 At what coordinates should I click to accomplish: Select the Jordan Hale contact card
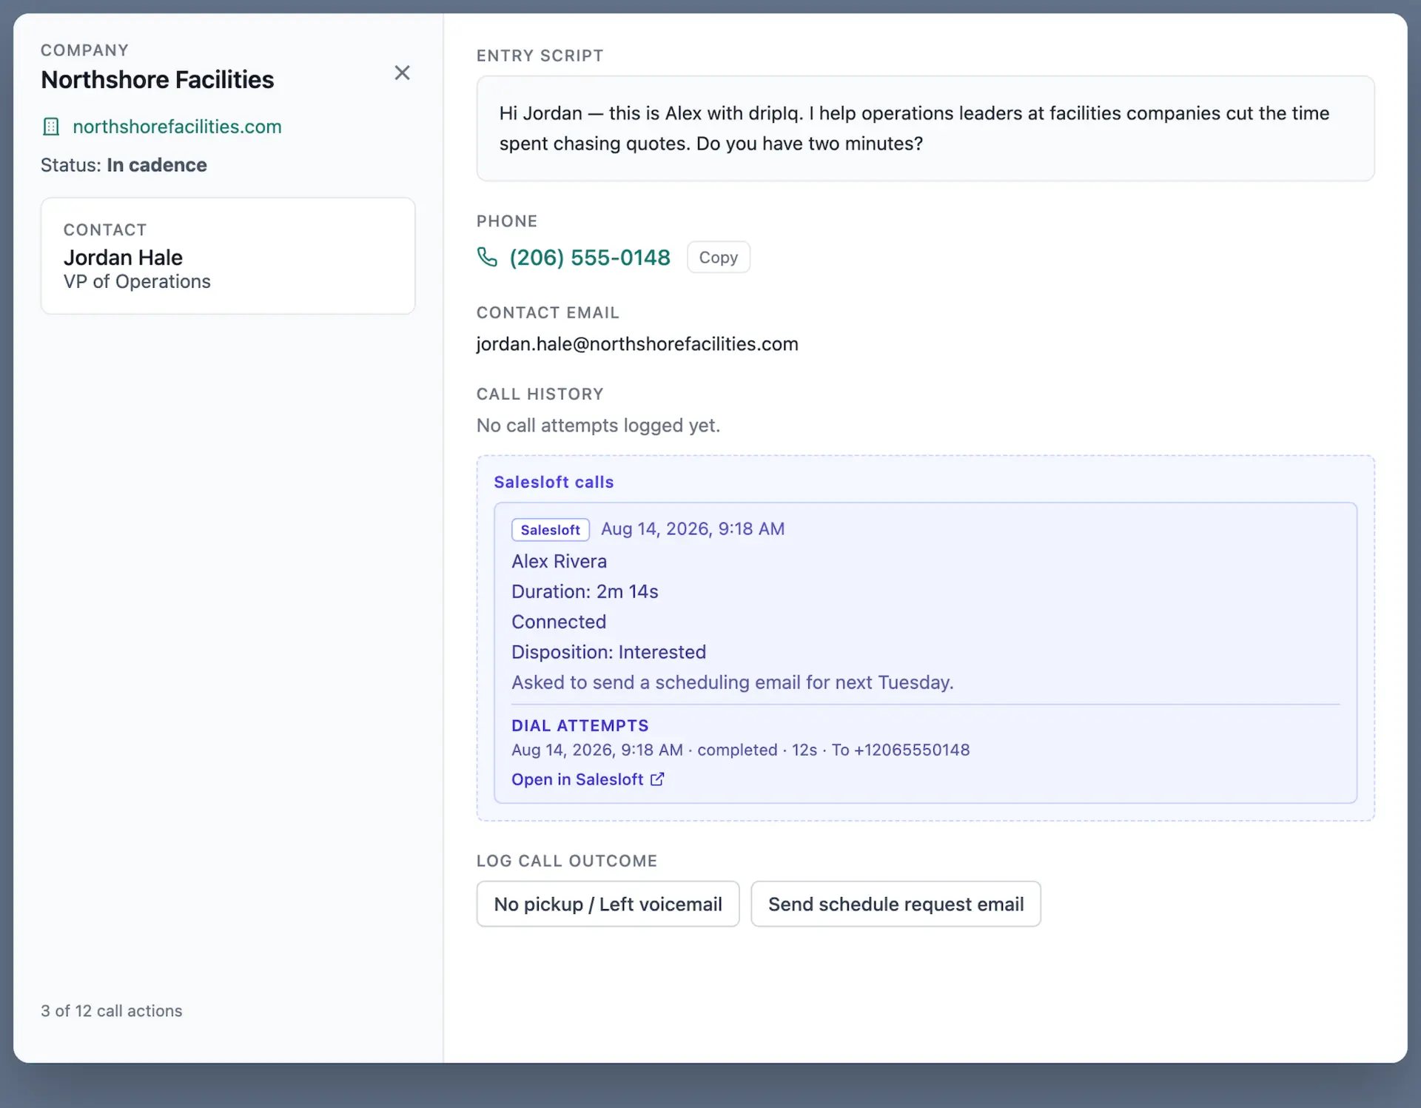tap(228, 256)
